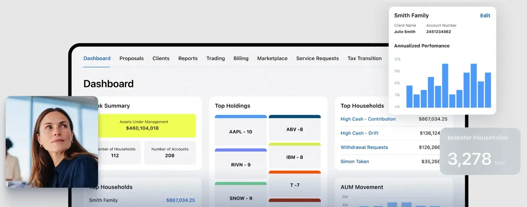Select the Reports tab

188,58
